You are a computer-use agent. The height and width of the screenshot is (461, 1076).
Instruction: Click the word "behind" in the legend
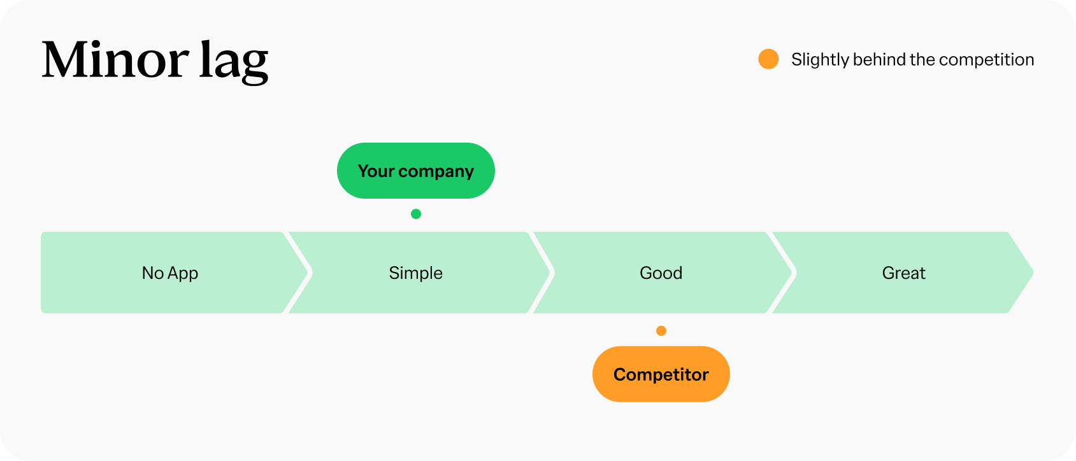pos(880,59)
